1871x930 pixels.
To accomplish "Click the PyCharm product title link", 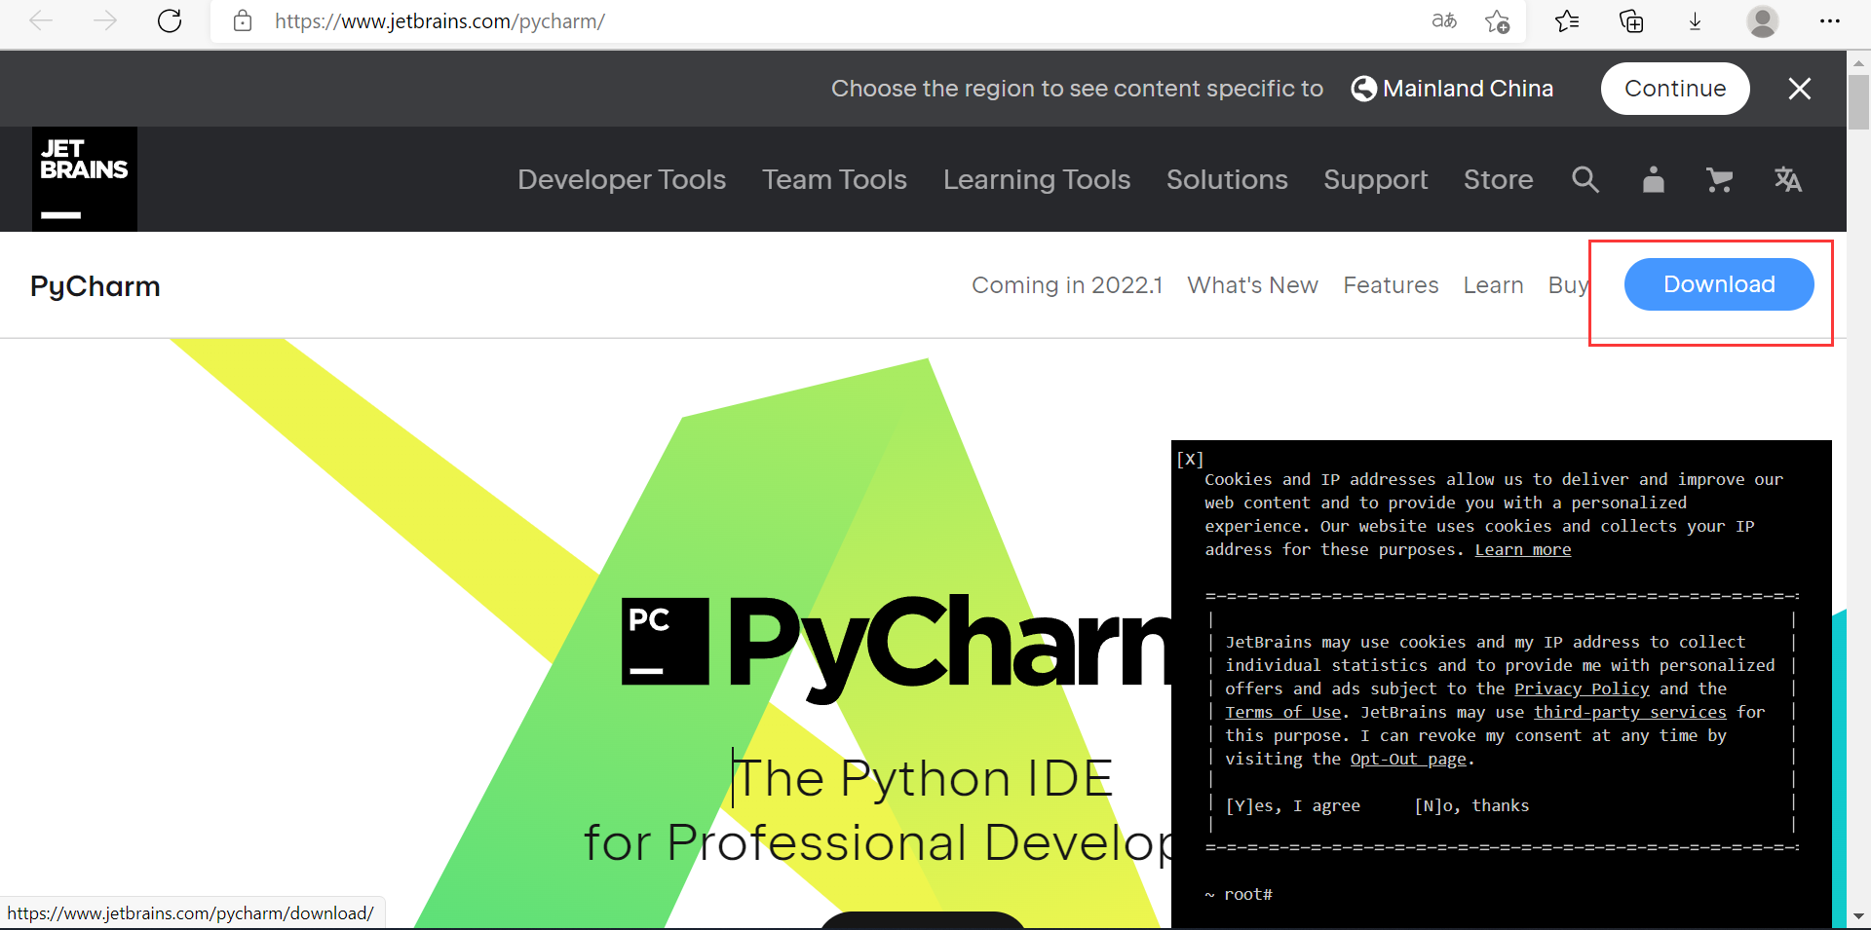I will point(95,286).
